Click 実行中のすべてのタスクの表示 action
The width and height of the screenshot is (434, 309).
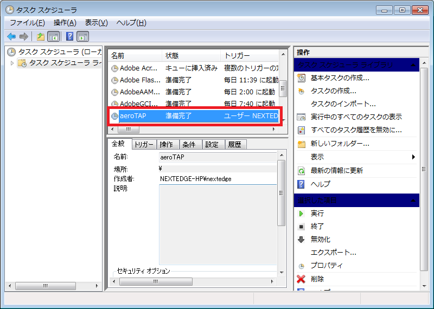[356, 117]
